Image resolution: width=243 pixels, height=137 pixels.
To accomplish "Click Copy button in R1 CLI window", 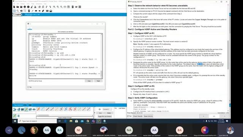I will [89, 81].
